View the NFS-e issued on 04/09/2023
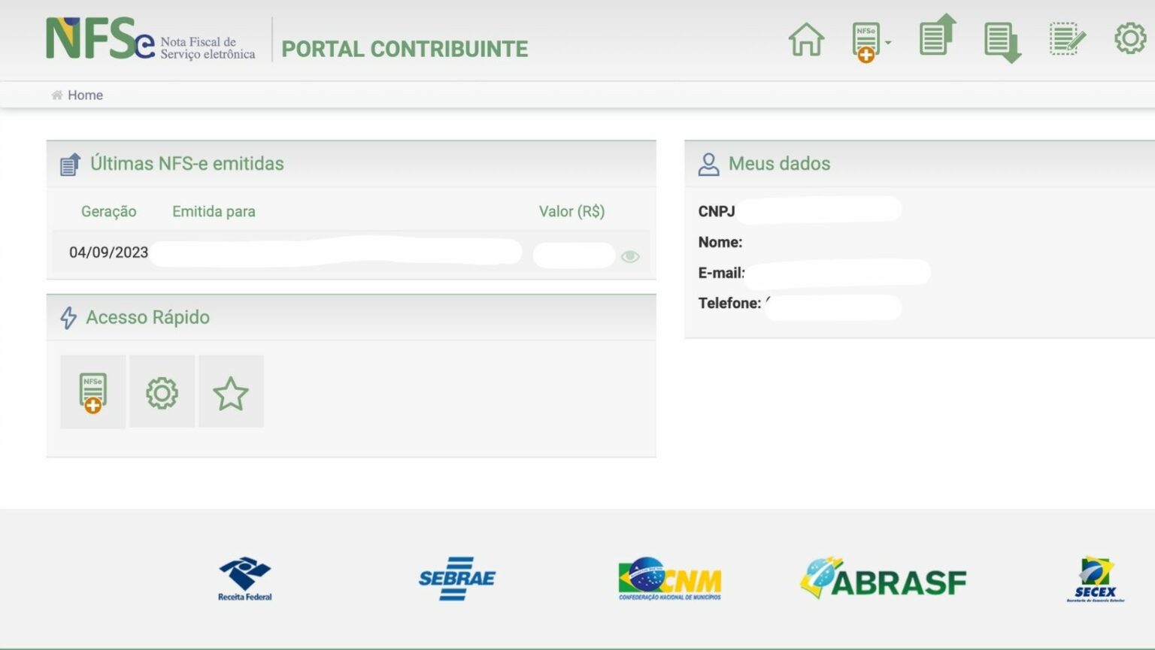 point(630,257)
